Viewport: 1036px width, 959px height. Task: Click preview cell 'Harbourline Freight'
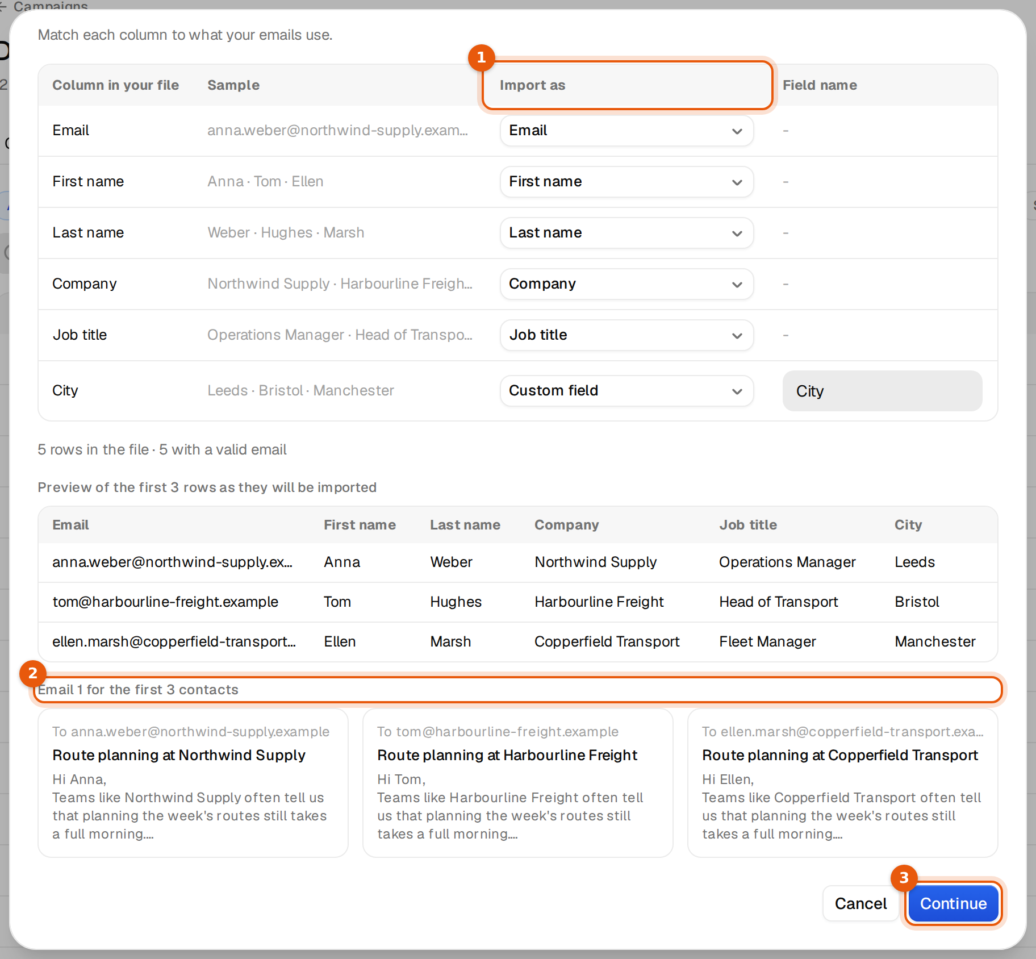[599, 602]
